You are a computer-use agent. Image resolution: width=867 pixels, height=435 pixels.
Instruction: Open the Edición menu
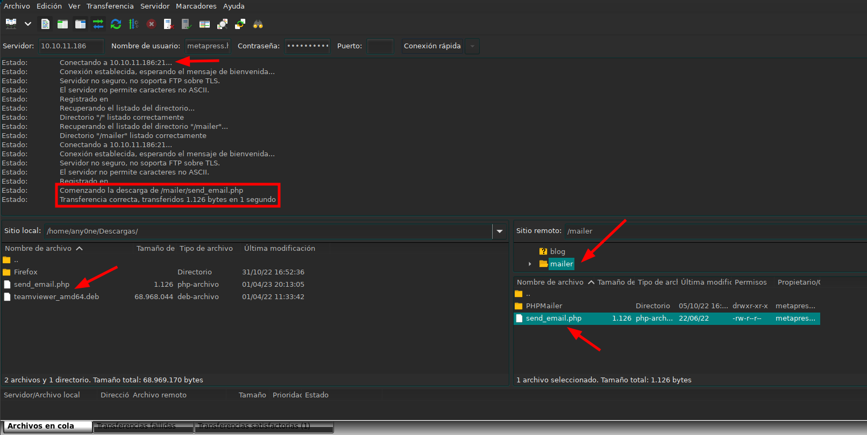(49, 6)
